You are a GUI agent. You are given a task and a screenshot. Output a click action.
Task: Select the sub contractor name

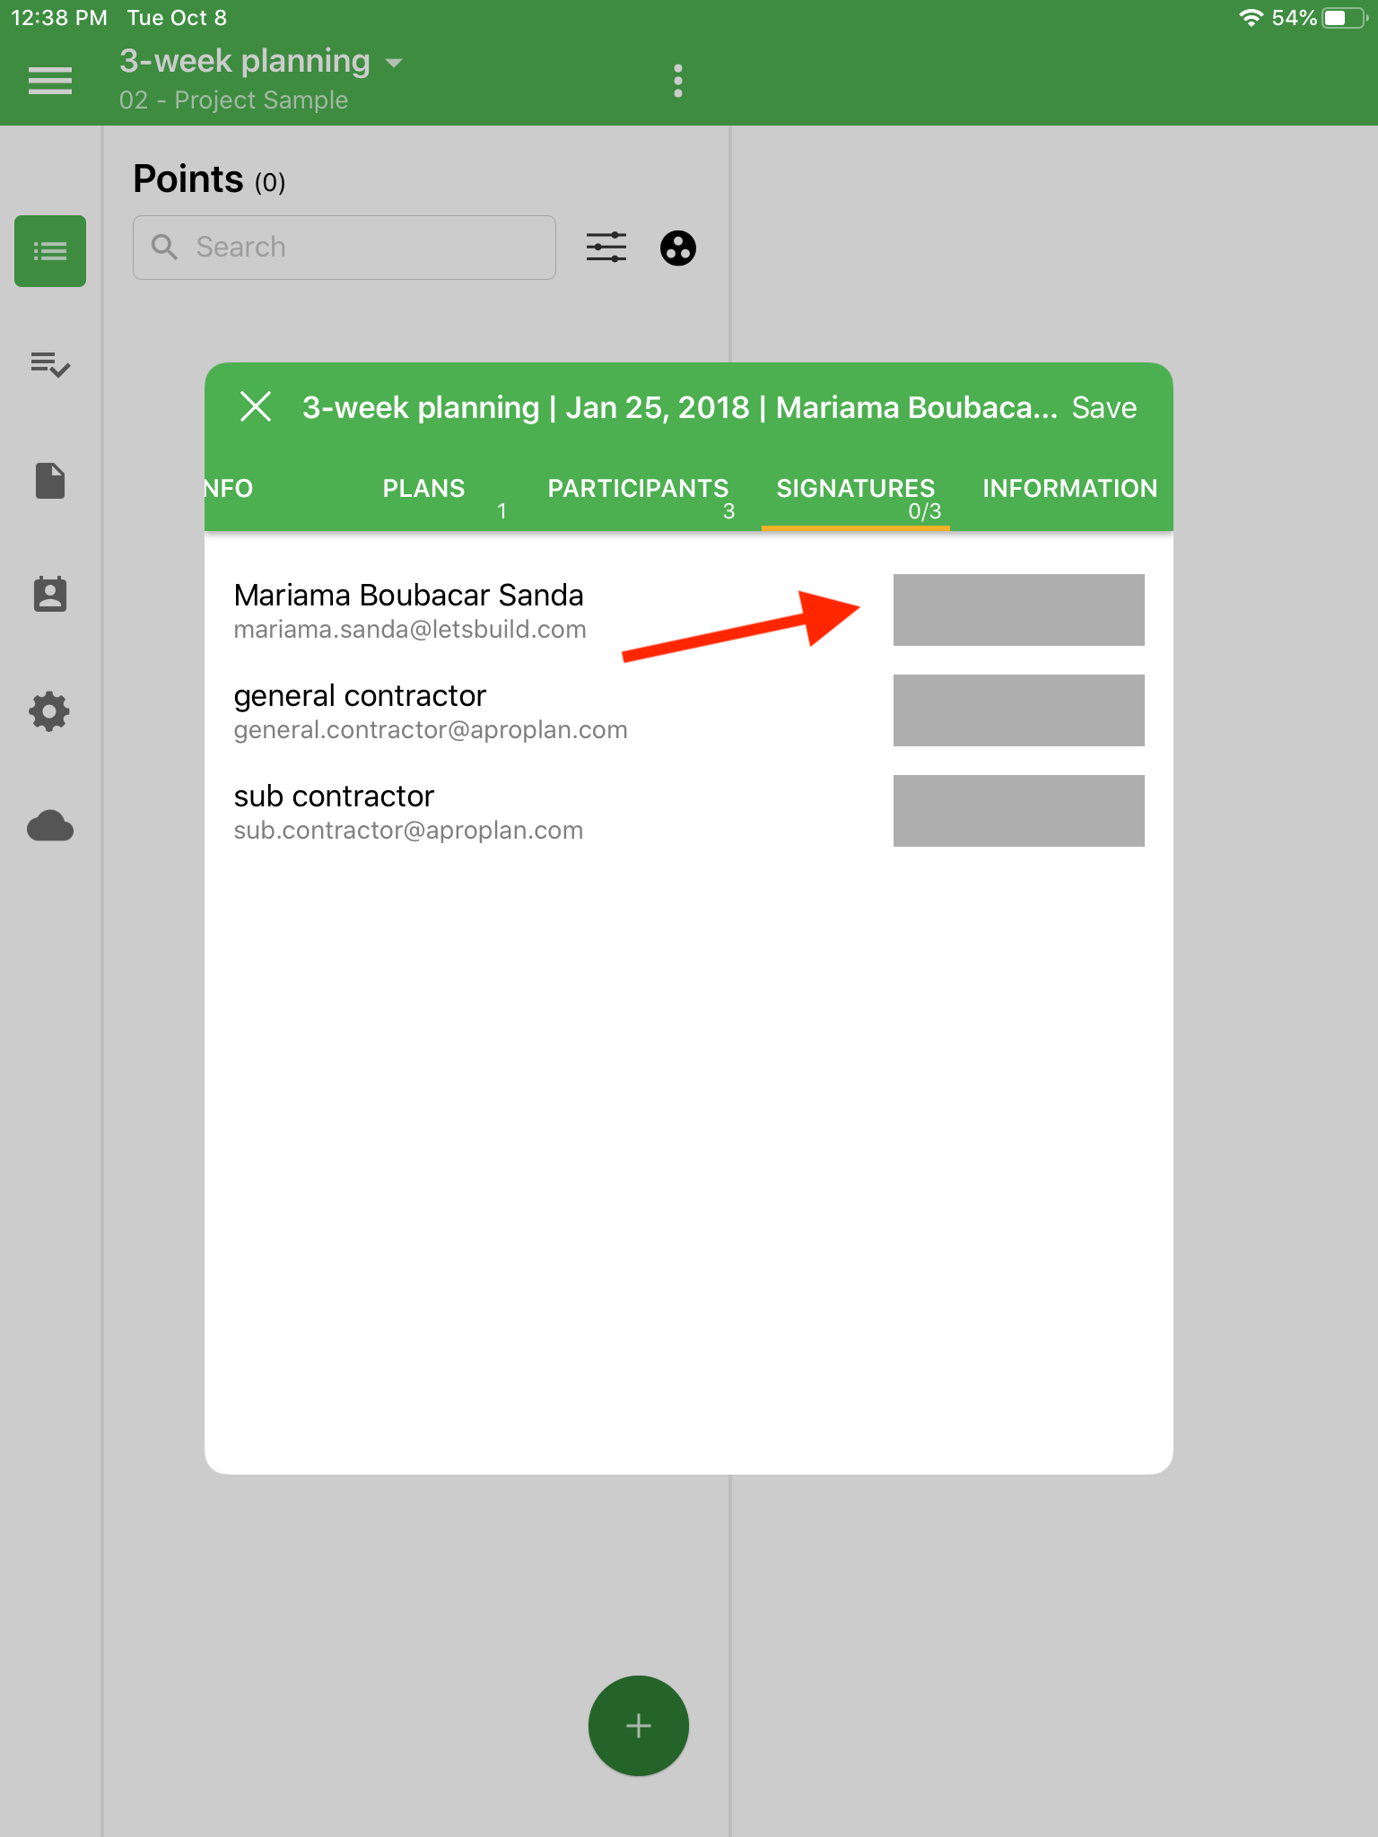(334, 797)
